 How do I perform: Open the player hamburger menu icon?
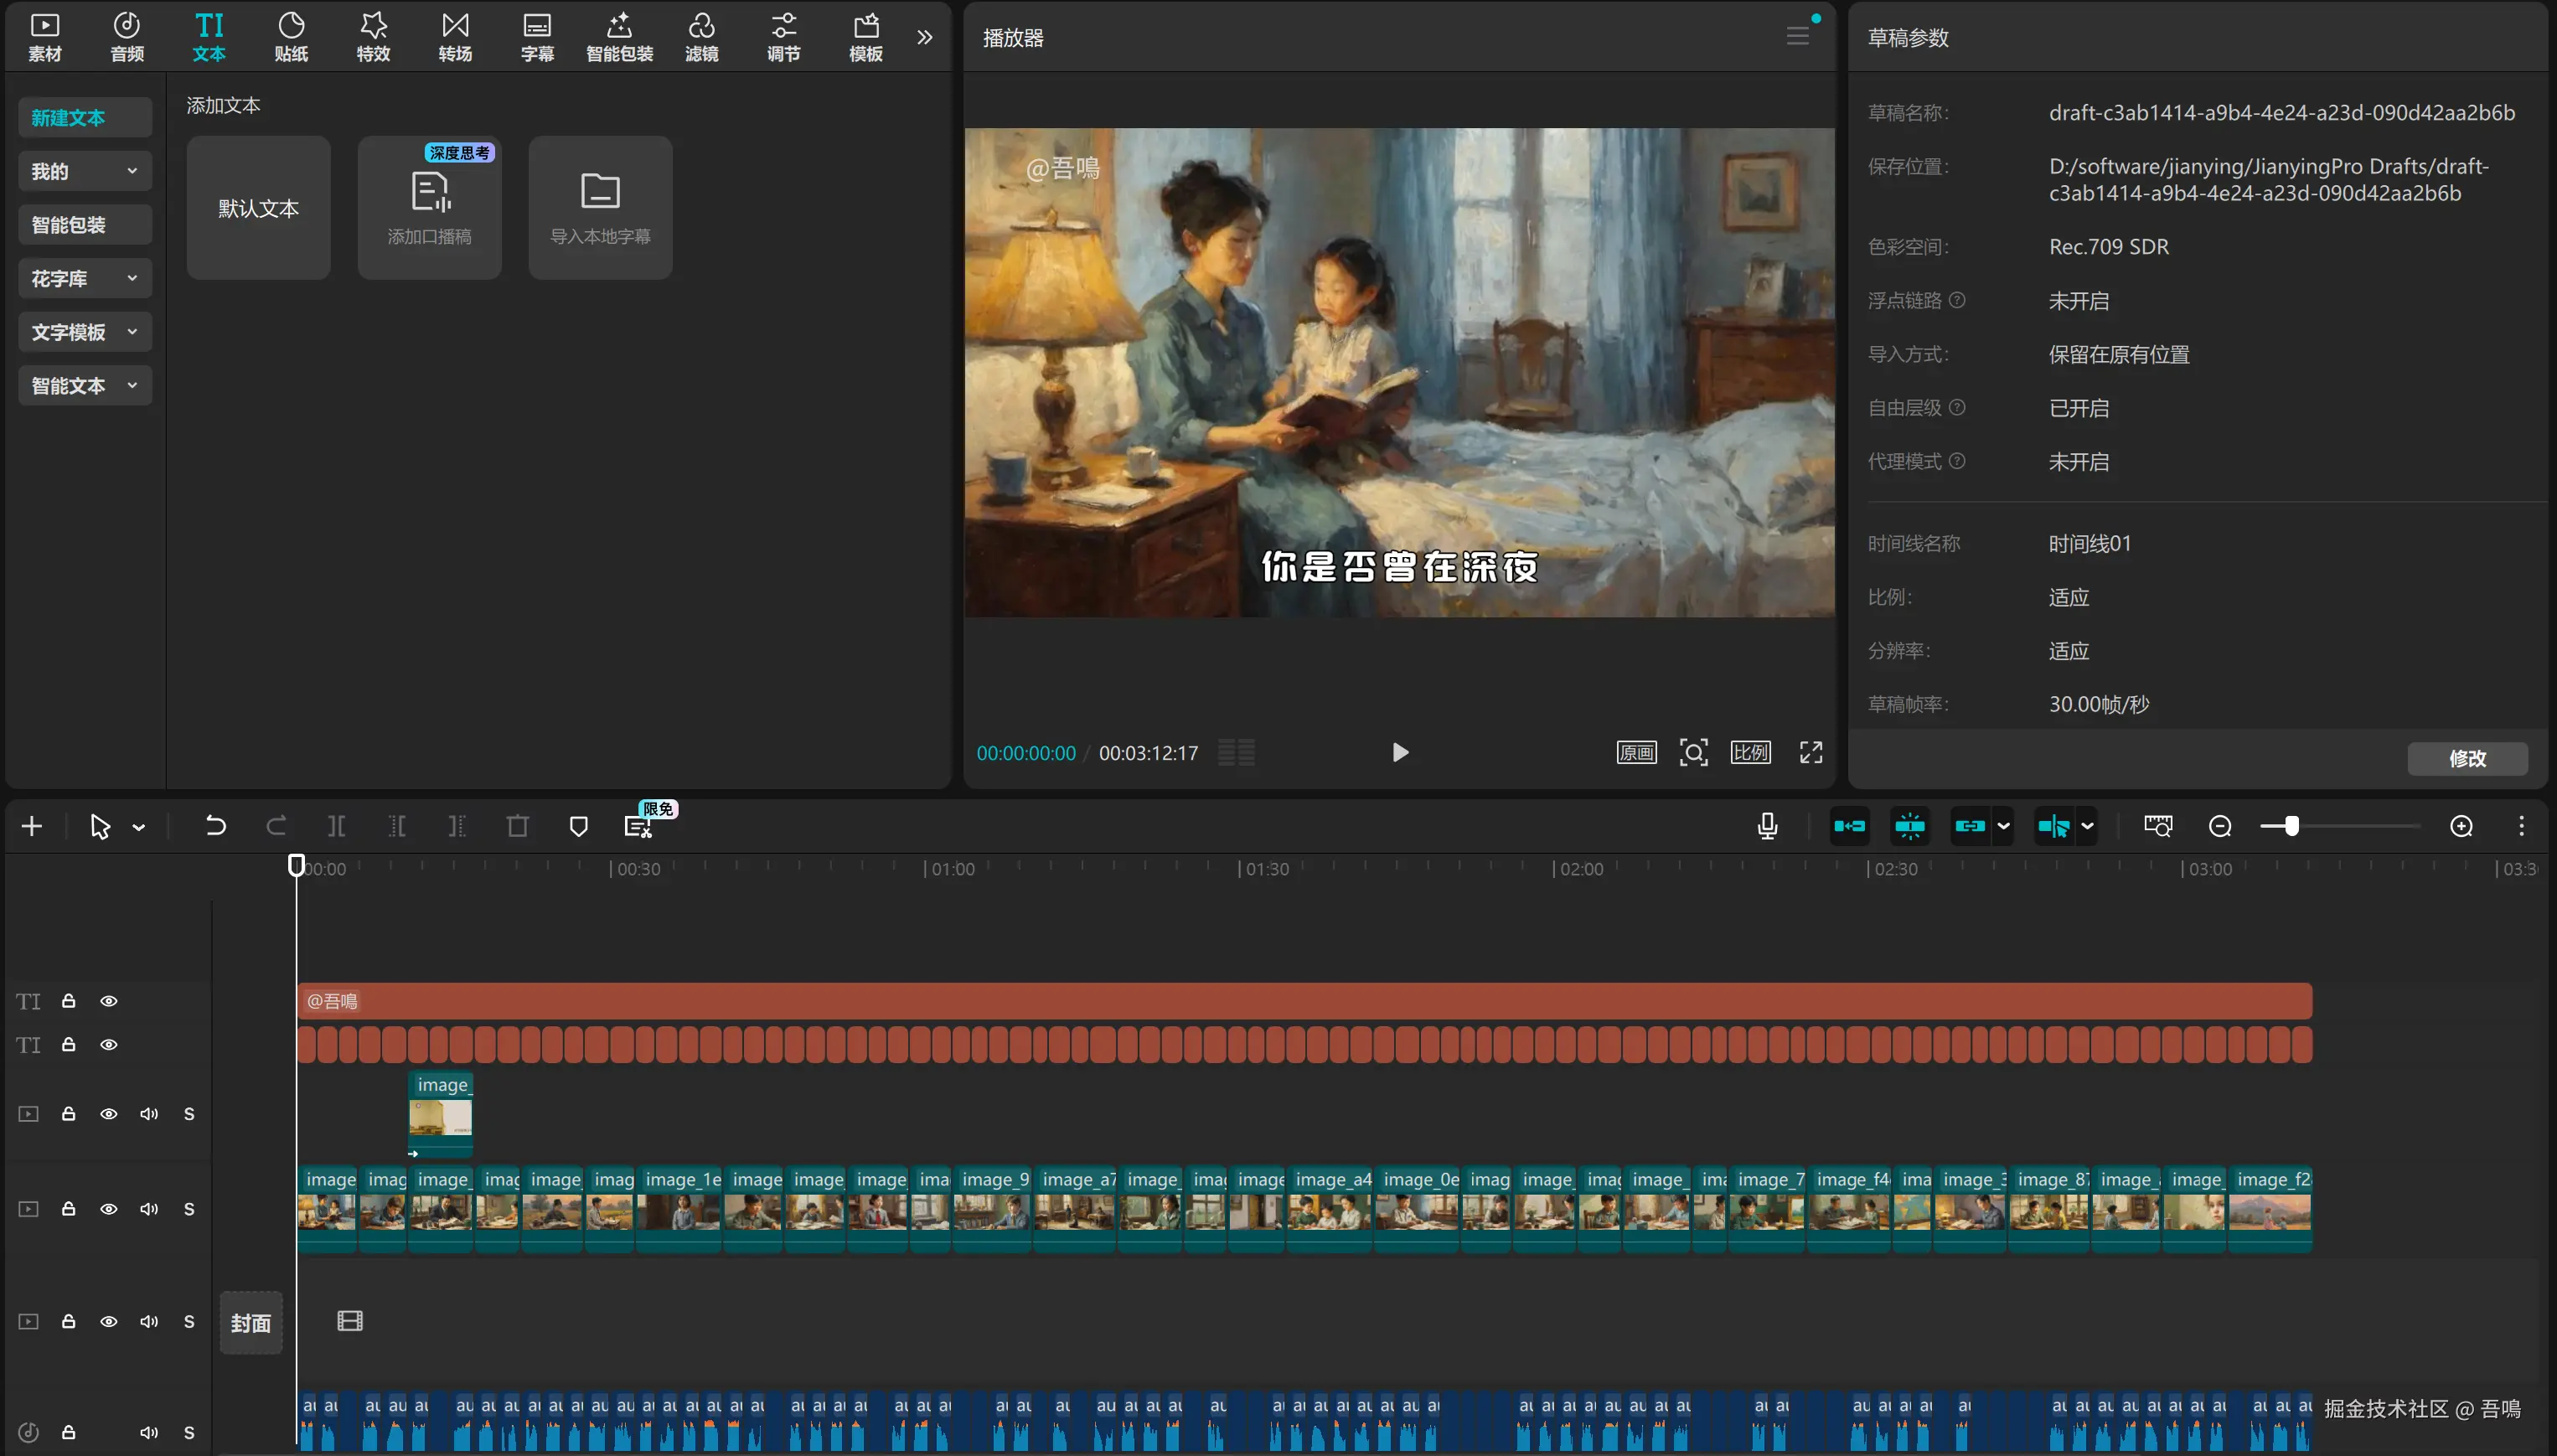(1797, 37)
